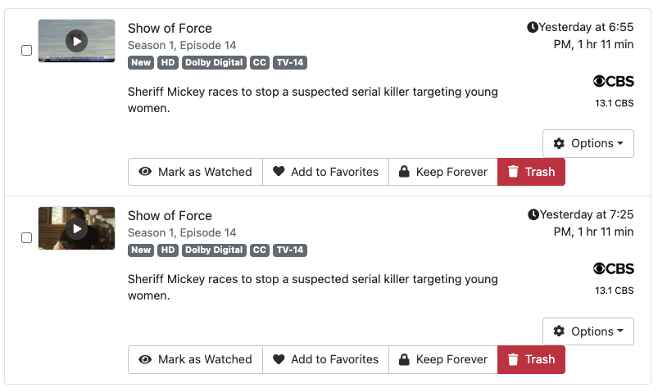Select checkbox for the 7:25 PM recording
The width and height of the screenshot is (667, 392).
(26, 237)
